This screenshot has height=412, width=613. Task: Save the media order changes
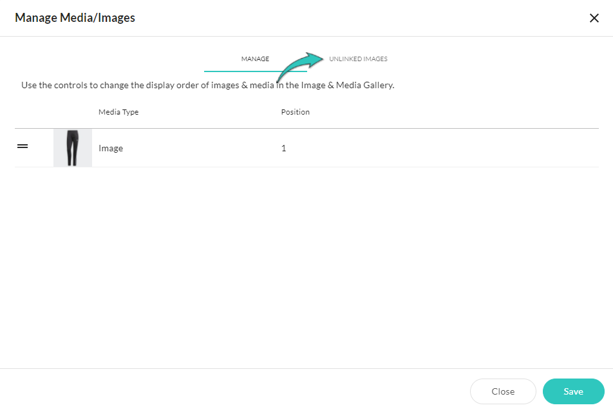click(x=573, y=391)
